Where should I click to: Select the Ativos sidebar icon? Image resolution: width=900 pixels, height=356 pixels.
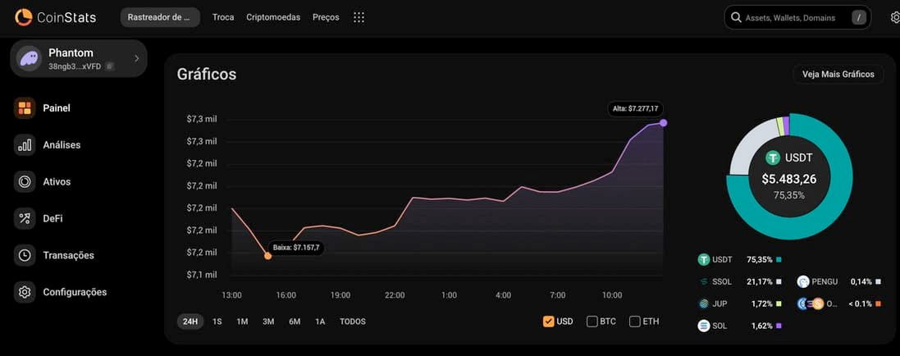25,182
